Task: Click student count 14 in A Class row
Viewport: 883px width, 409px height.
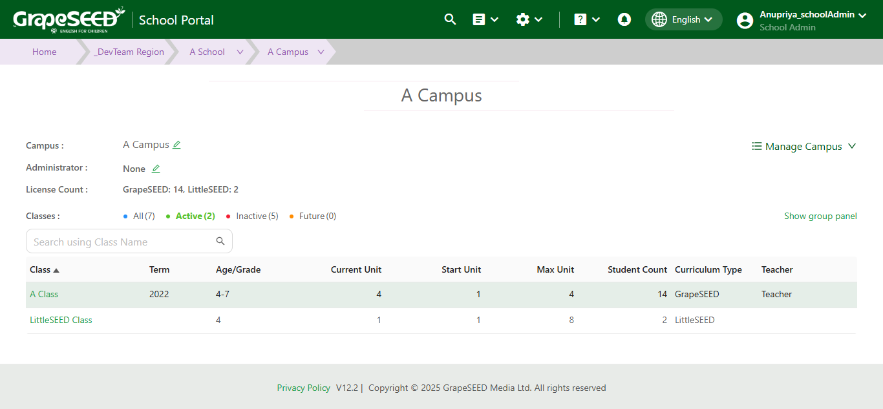Action: coord(662,294)
